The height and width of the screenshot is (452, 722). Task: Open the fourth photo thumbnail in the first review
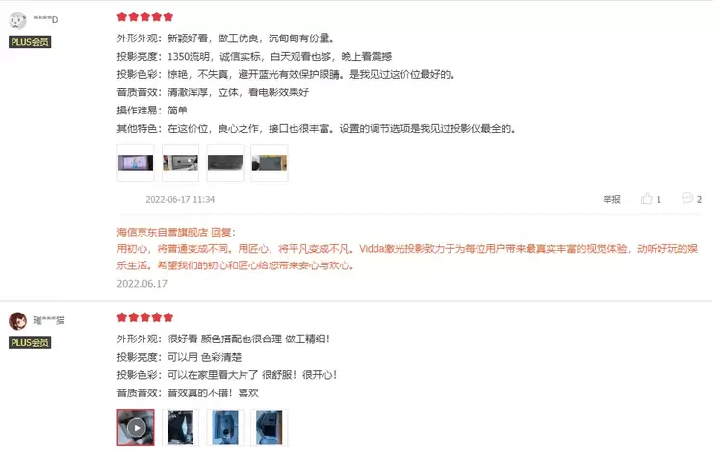coord(270,163)
